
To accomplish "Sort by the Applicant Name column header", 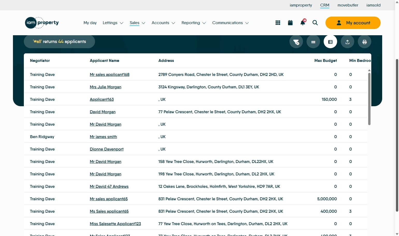I will pyautogui.click(x=104, y=61).
